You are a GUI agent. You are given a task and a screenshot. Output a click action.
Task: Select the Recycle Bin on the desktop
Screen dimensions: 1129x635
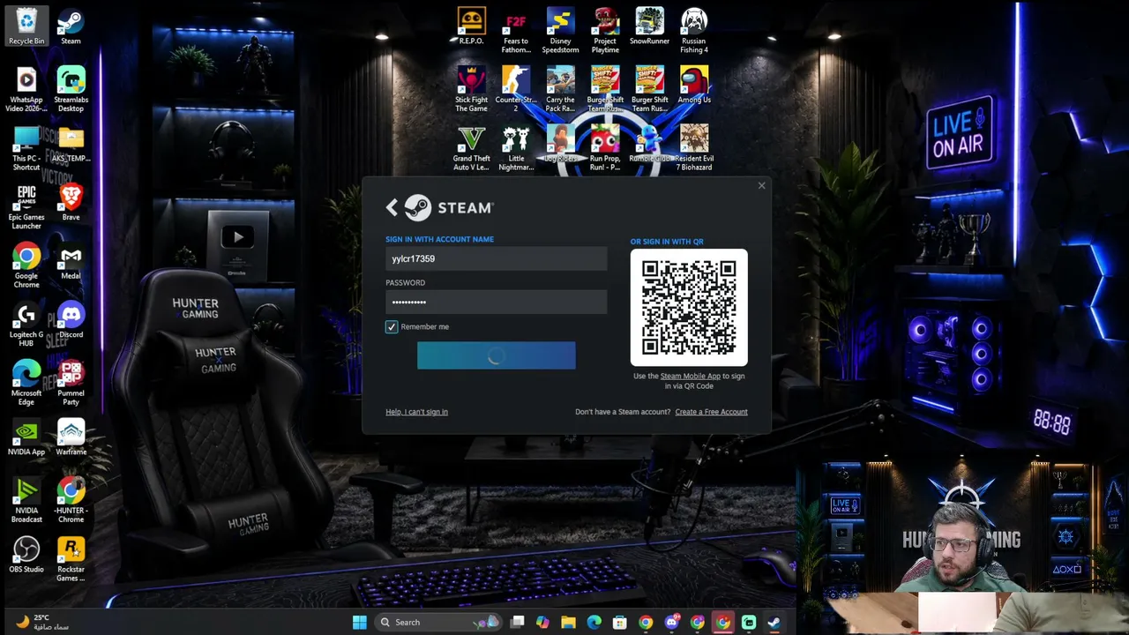point(26,27)
